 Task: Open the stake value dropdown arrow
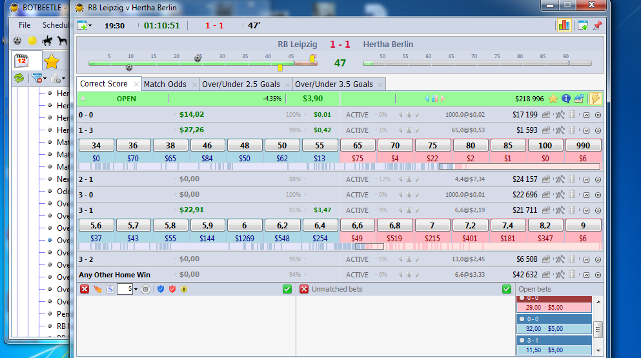coord(136,290)
